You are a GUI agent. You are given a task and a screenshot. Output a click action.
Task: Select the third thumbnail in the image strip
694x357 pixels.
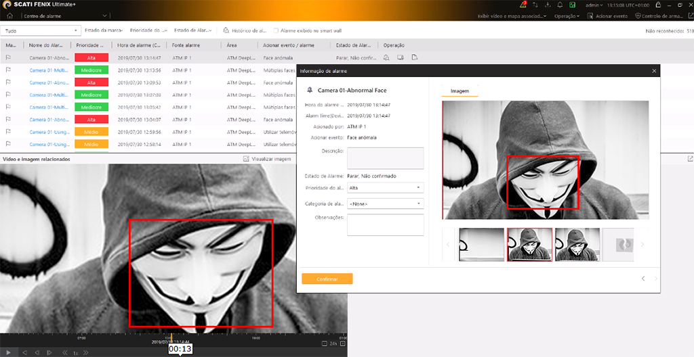(577, 244)
